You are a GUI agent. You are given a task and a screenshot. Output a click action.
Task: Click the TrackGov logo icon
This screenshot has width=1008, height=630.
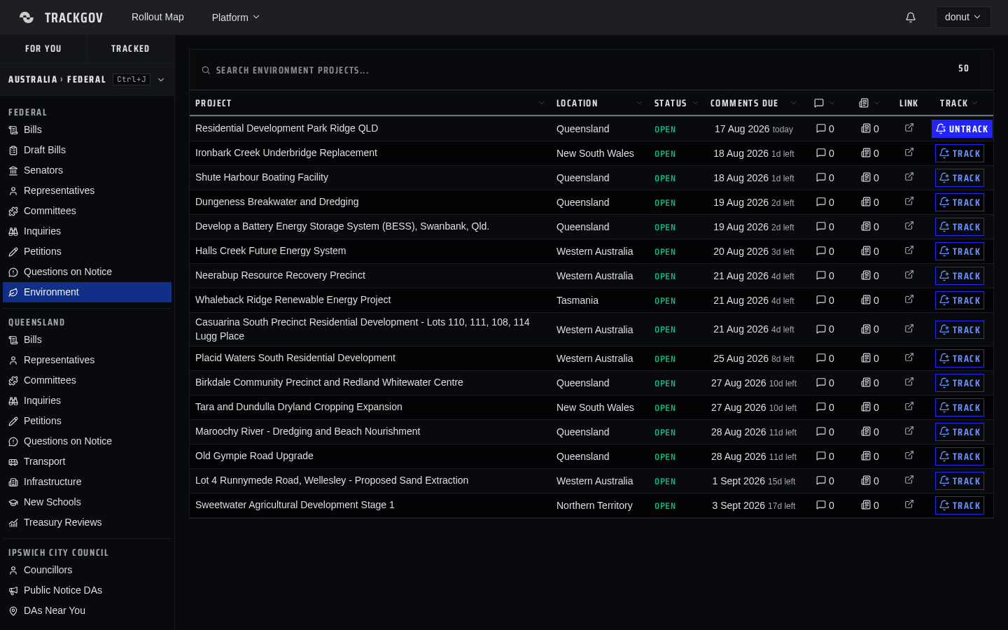[x=27, y=17]
